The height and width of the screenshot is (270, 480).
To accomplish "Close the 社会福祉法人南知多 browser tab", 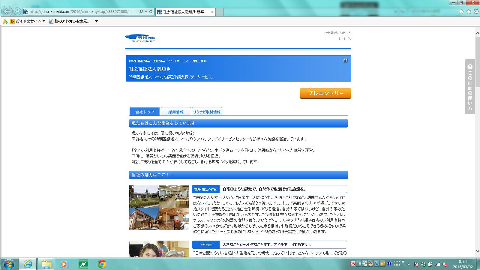I will pos(212,12).
